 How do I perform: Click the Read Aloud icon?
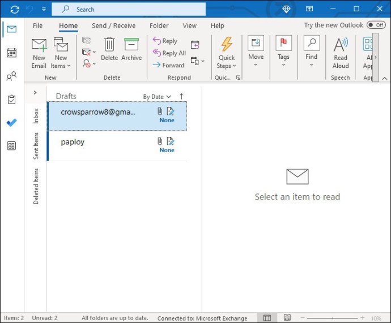pos(341,45)
